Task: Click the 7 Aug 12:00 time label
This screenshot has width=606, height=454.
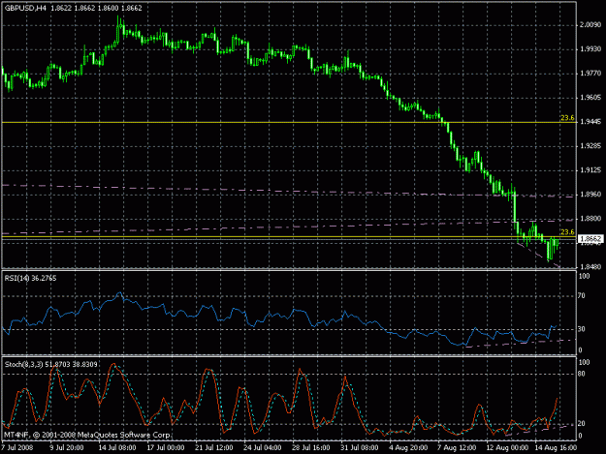Action: coord(457,447)
